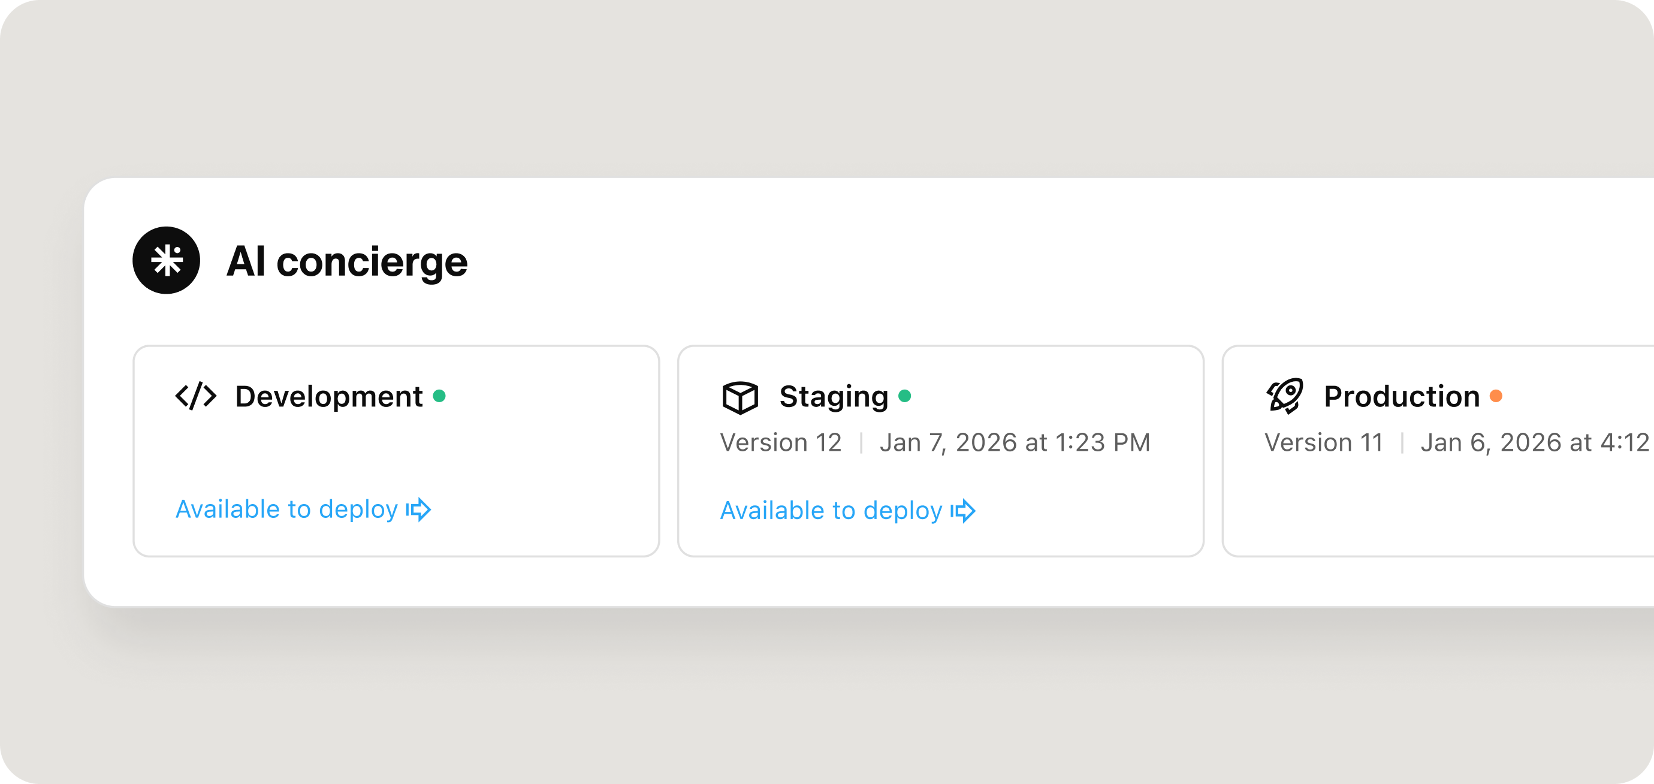
Task: Click the Production rocket icon
Action: coord(1285,396)
